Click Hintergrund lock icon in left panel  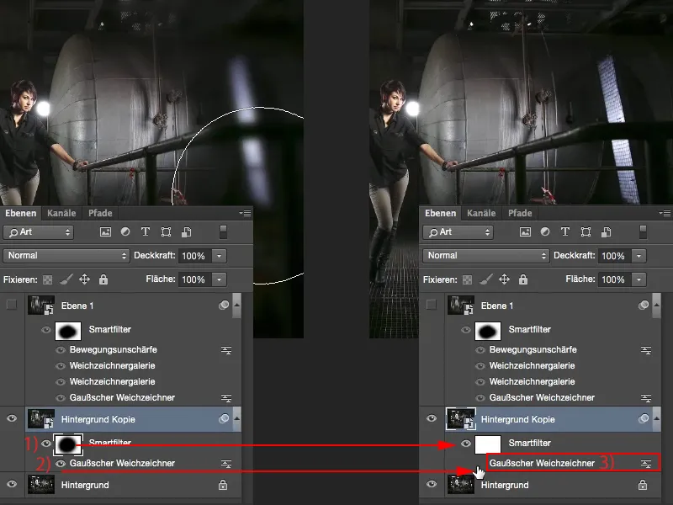[223, 485]
